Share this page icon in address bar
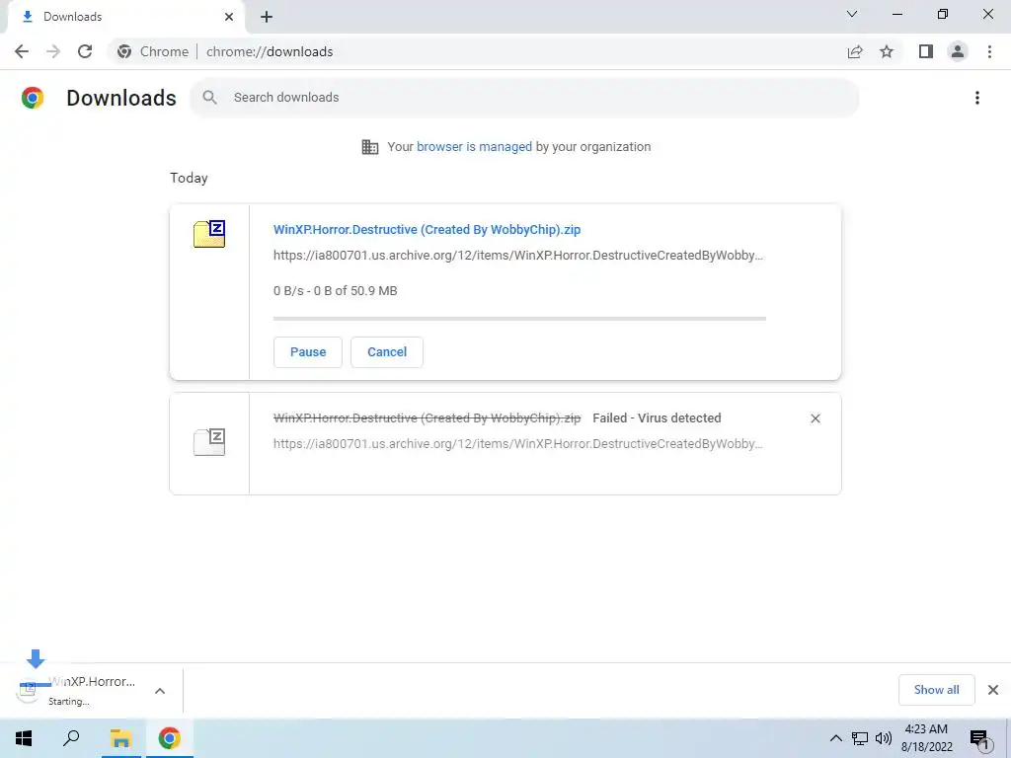1011x758 pixels. click(855, 51)
